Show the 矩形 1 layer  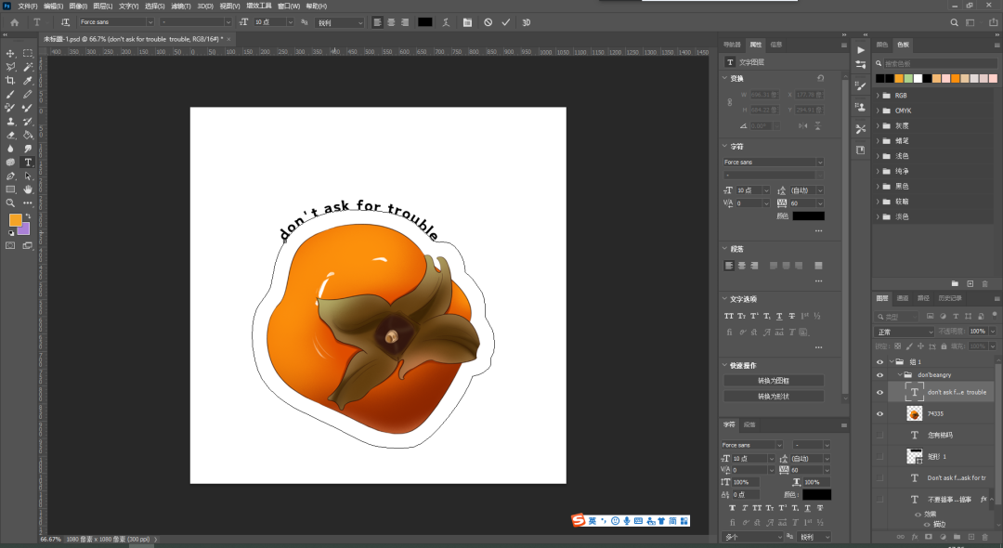tap(879, 456)
